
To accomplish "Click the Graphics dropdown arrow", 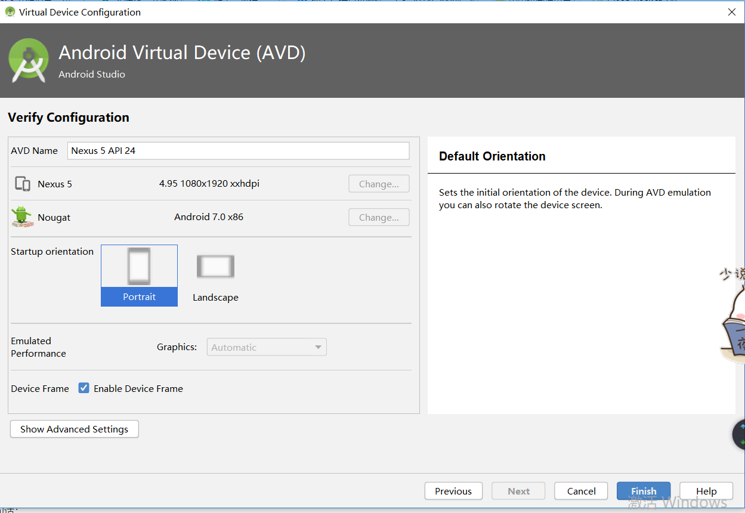I will pos(318,347).
